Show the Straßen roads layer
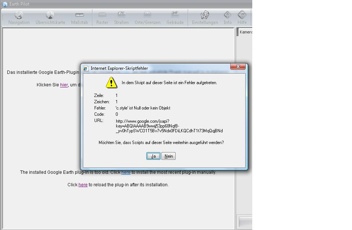 coord(121,18)
